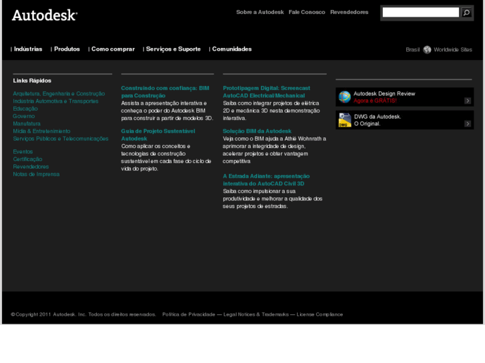The height and width of the screenshot is (363, 485).
Task: Click arrow beside DWG da Autodesk
Action: tap(468, 124)
